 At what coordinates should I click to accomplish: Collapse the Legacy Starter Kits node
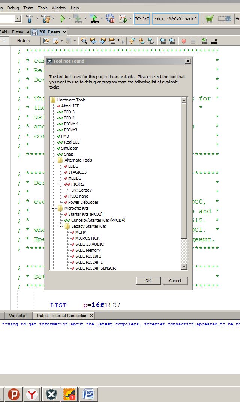61,226
